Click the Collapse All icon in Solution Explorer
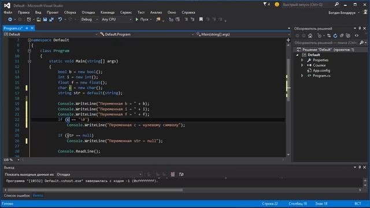 [x=342, y=36]
